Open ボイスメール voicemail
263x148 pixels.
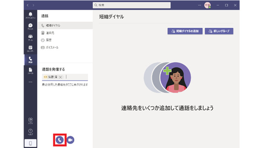point(65,47)
